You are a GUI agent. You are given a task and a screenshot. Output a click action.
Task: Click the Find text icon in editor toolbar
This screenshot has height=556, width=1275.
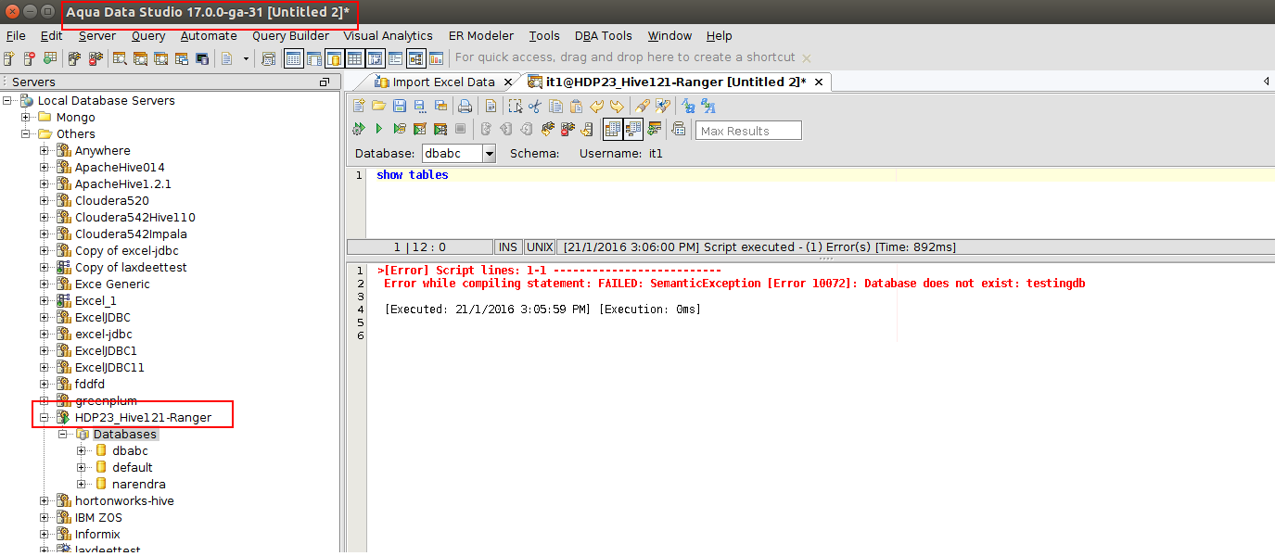(643, 106)
